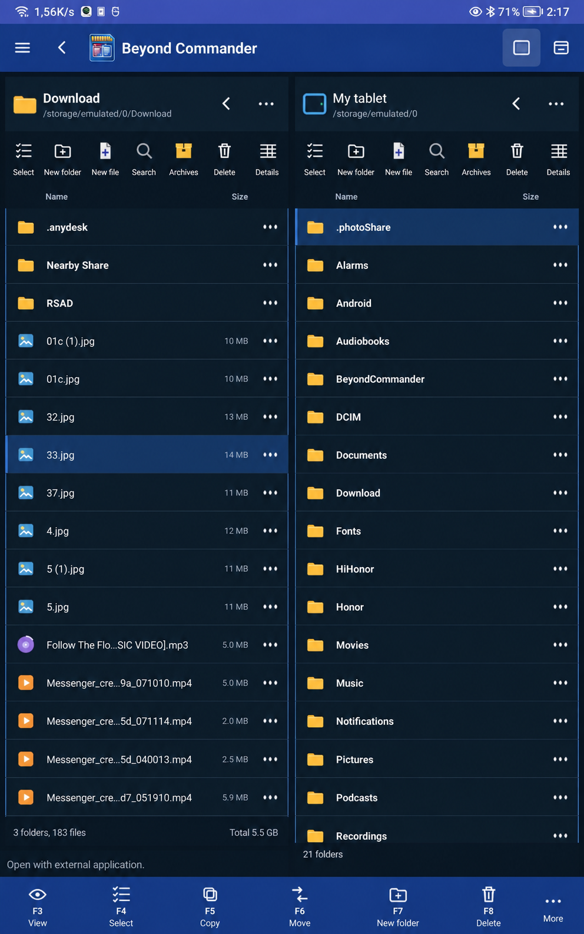Switch to dual panel layout icon
584x934 pixels.
pyautogui.click(x=561, y=48)
